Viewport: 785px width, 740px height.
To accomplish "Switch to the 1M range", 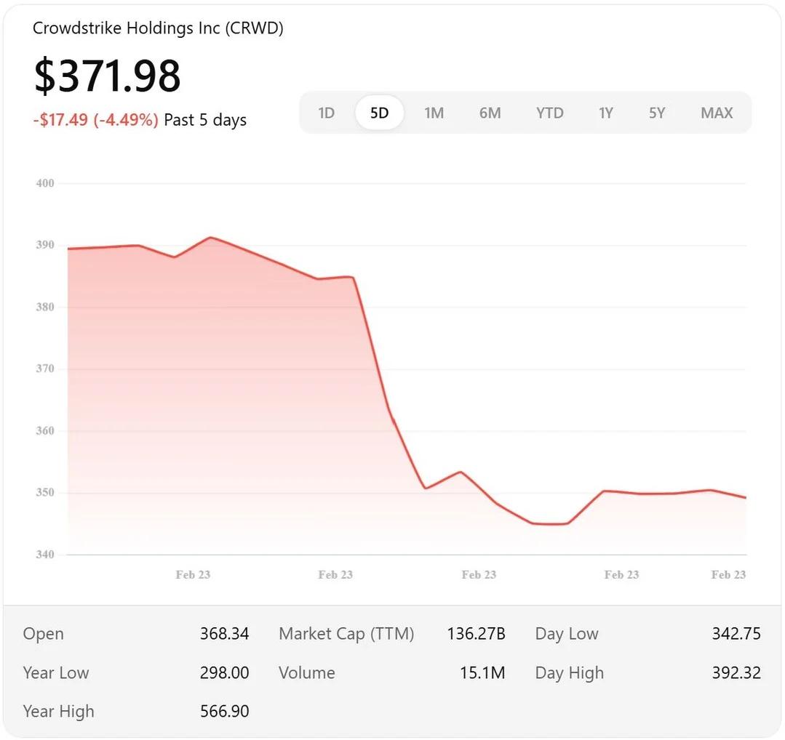I will [x=434, y=113].
